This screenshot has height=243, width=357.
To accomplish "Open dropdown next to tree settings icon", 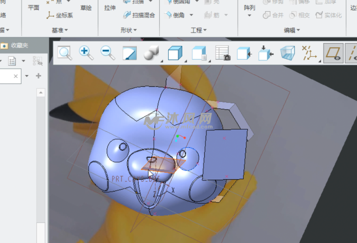I will point(24,61).
